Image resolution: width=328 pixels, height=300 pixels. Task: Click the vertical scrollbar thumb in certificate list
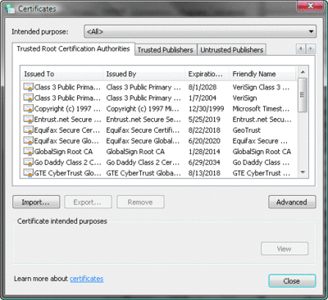303,95
